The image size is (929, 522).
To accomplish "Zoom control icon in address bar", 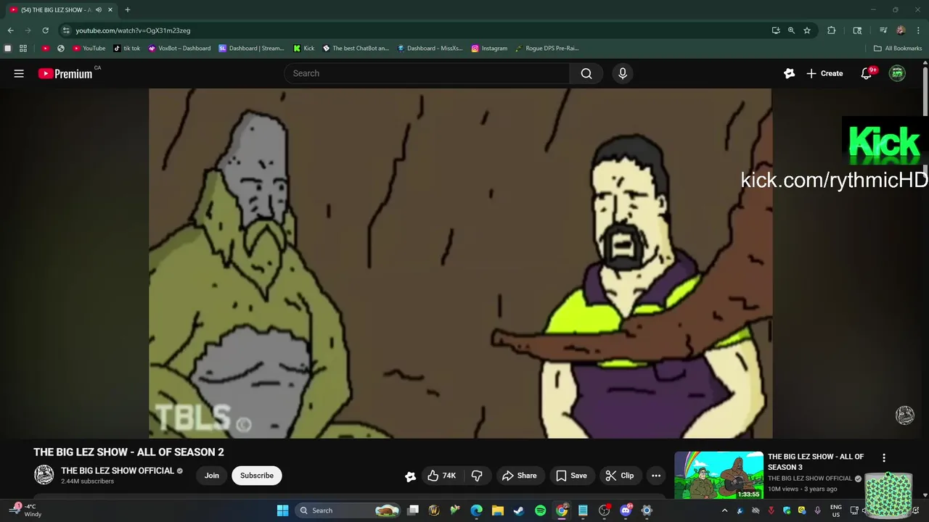I will click(x=791, y=30).
